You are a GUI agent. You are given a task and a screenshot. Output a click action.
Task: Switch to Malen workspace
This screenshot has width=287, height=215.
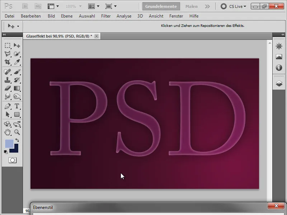pos(192,6)
